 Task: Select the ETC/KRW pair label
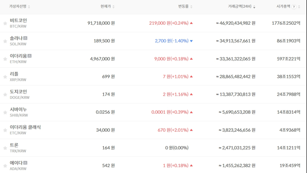tap(18, 133)
